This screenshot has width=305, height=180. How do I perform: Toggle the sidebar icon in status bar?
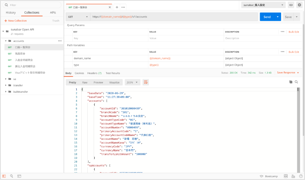pos(4,176)
